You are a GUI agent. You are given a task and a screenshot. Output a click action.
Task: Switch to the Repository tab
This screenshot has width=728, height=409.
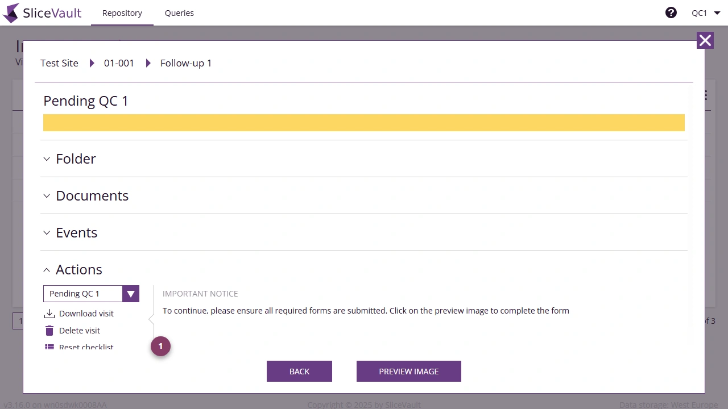click(122, 12)
